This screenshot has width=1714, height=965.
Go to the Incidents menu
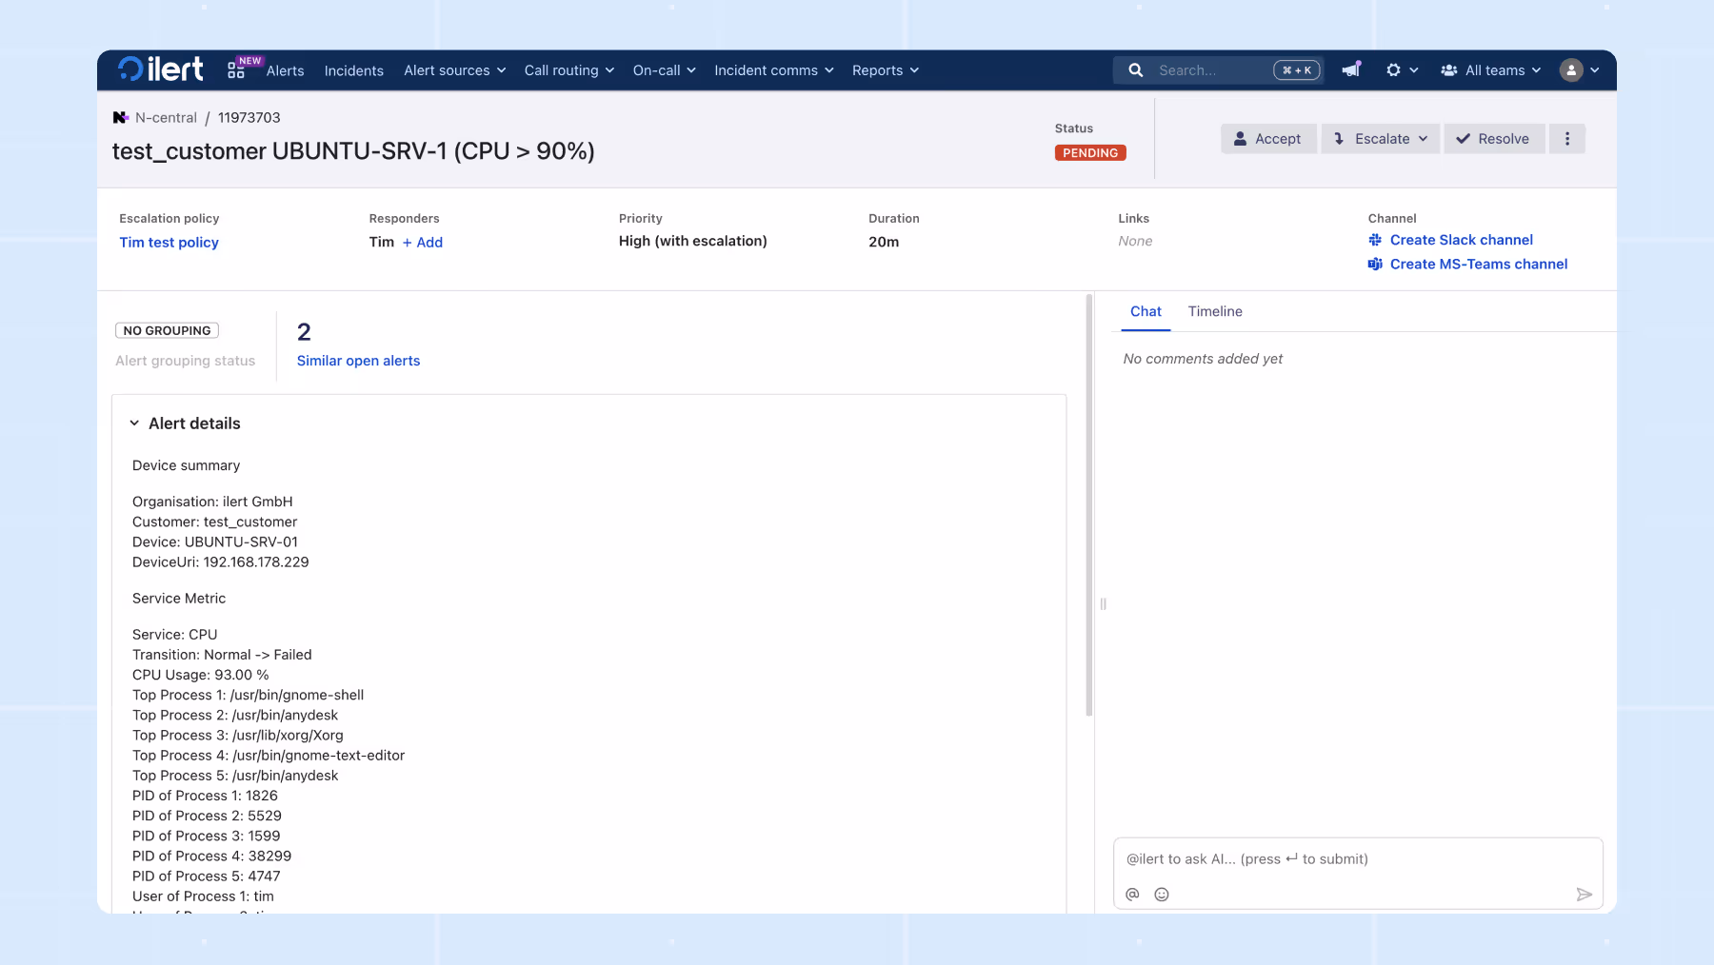point(354,70)
